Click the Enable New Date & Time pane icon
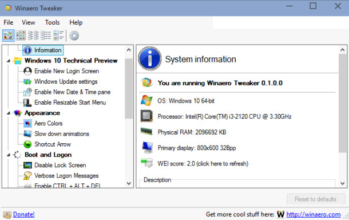 pyautogui.click(x=27, y=92)
